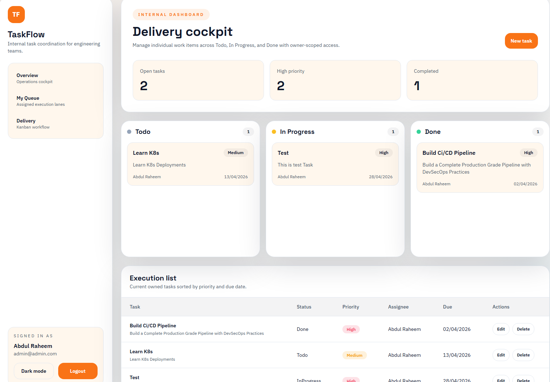Click the Done column green status dot
The image size is (550, 382).
(x=419, y=132)
